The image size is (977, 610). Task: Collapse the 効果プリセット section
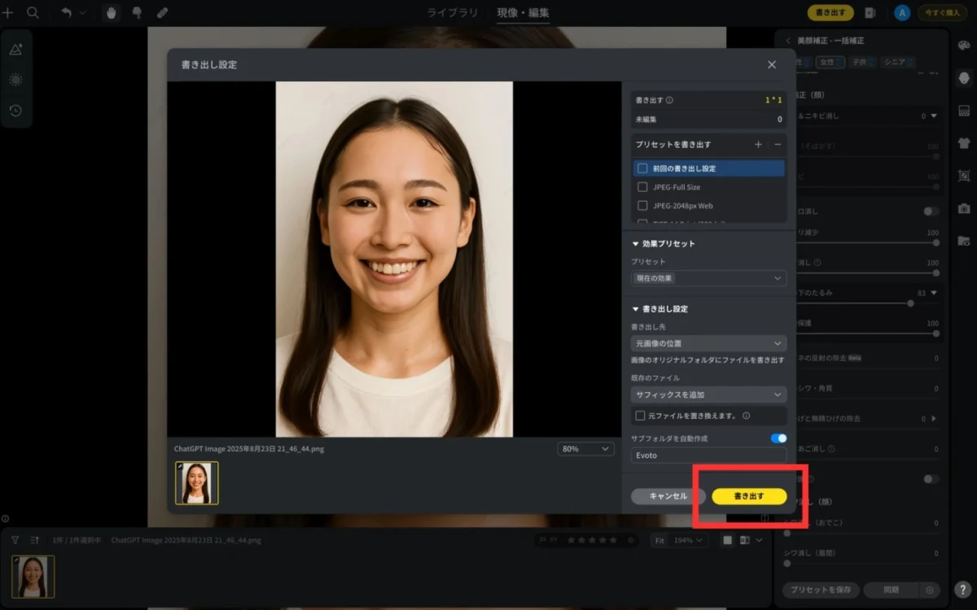coord(636,244)
